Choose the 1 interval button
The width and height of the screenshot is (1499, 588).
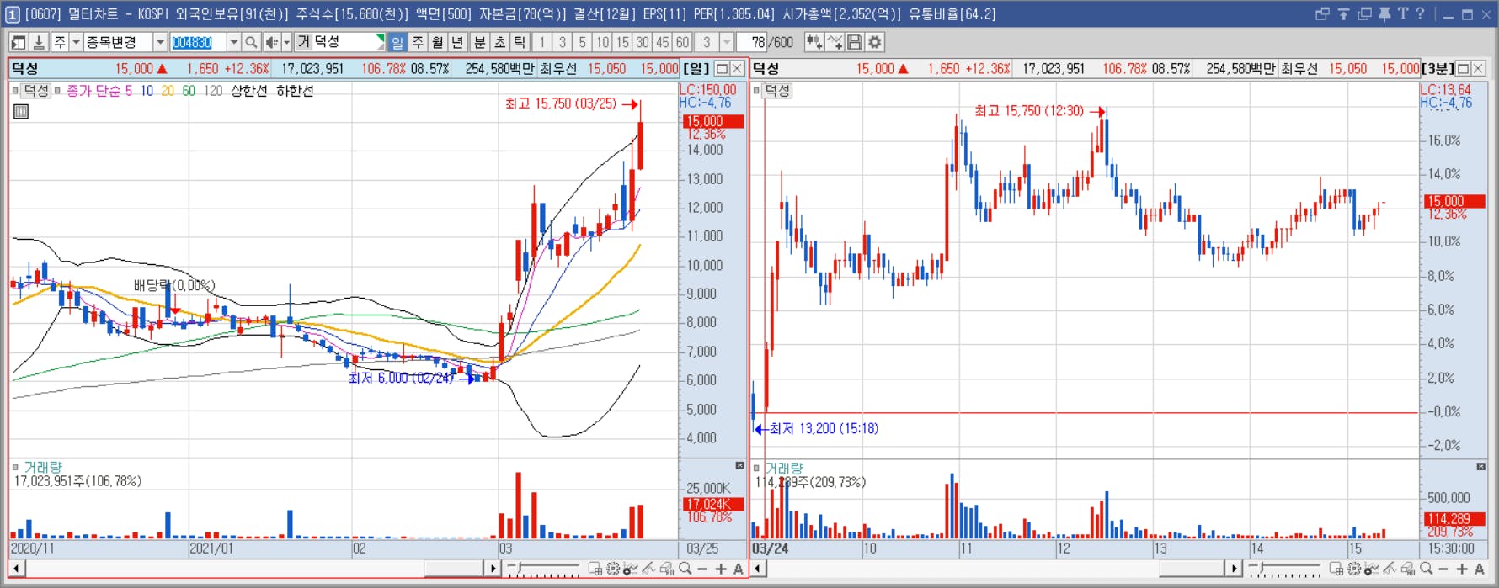(x=542, y=42)
